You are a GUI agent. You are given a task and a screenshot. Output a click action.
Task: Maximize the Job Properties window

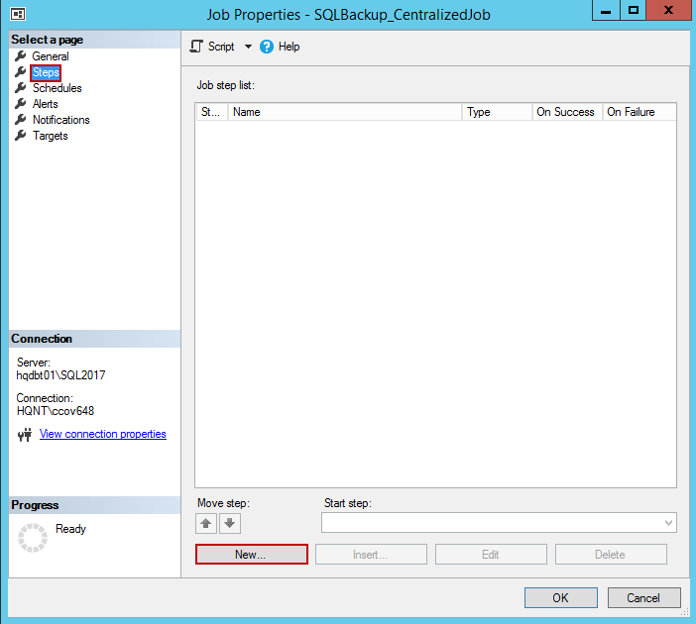(x=634, y=11)
